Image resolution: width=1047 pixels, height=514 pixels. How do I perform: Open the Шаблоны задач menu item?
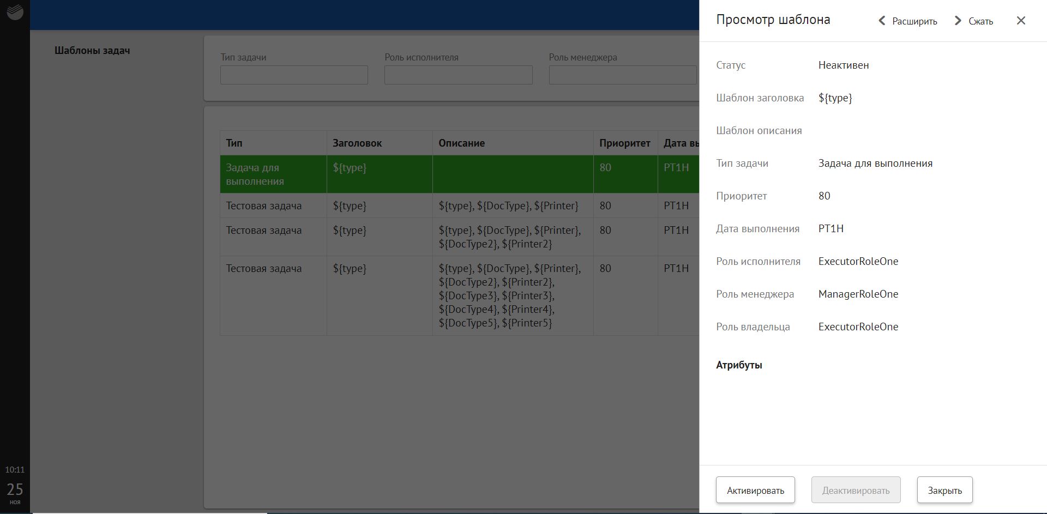coord(92,51)
